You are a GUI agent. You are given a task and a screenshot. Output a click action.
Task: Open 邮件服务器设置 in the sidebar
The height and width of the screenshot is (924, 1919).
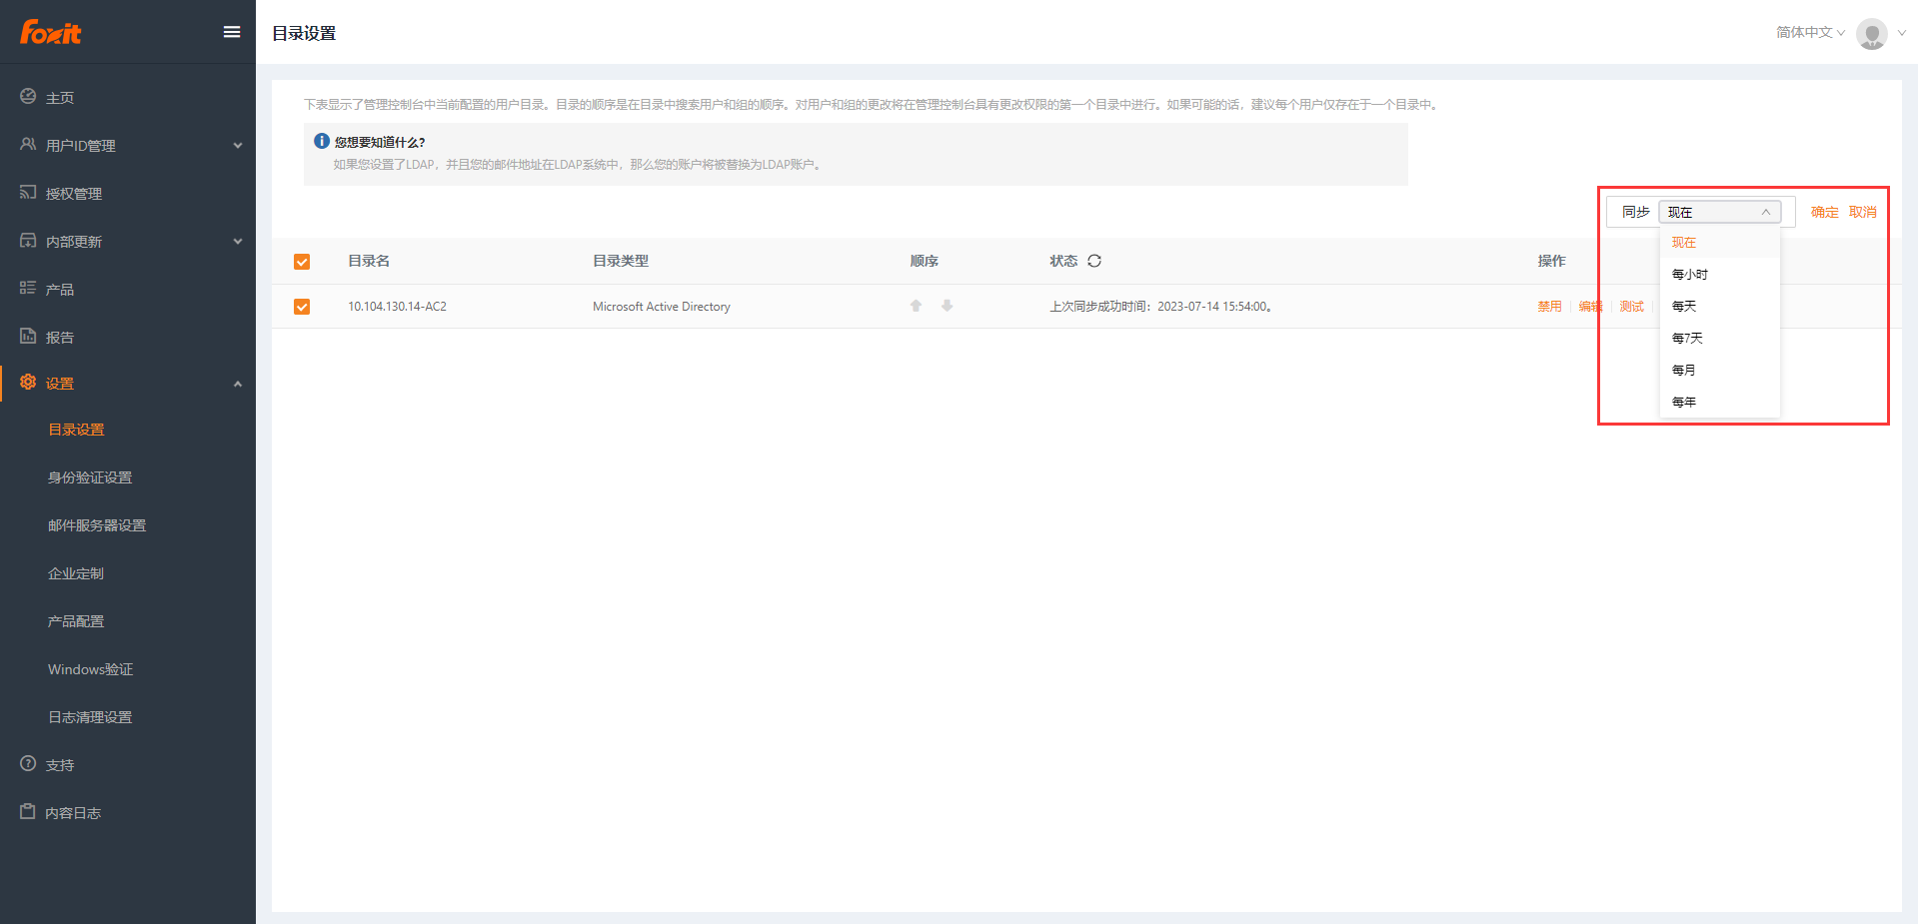[97, 525]
